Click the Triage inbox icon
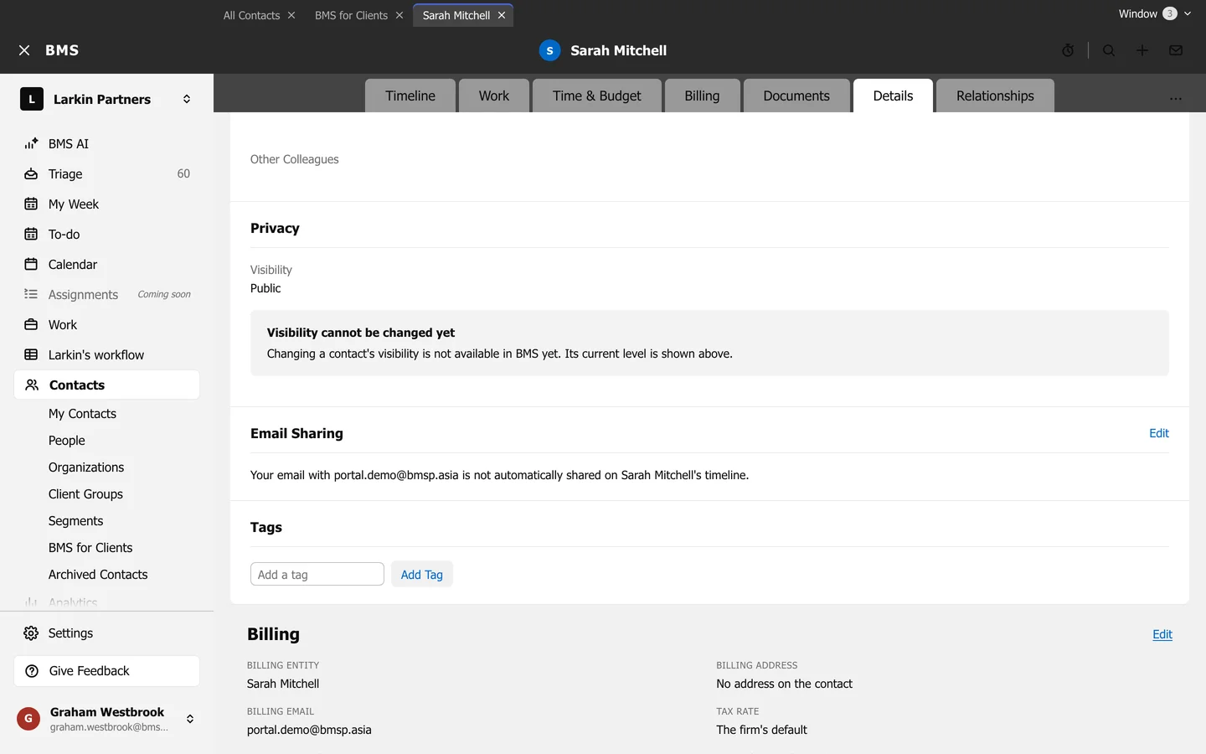The height and width of the screenshot is (754, 1206). coord(31,174)
